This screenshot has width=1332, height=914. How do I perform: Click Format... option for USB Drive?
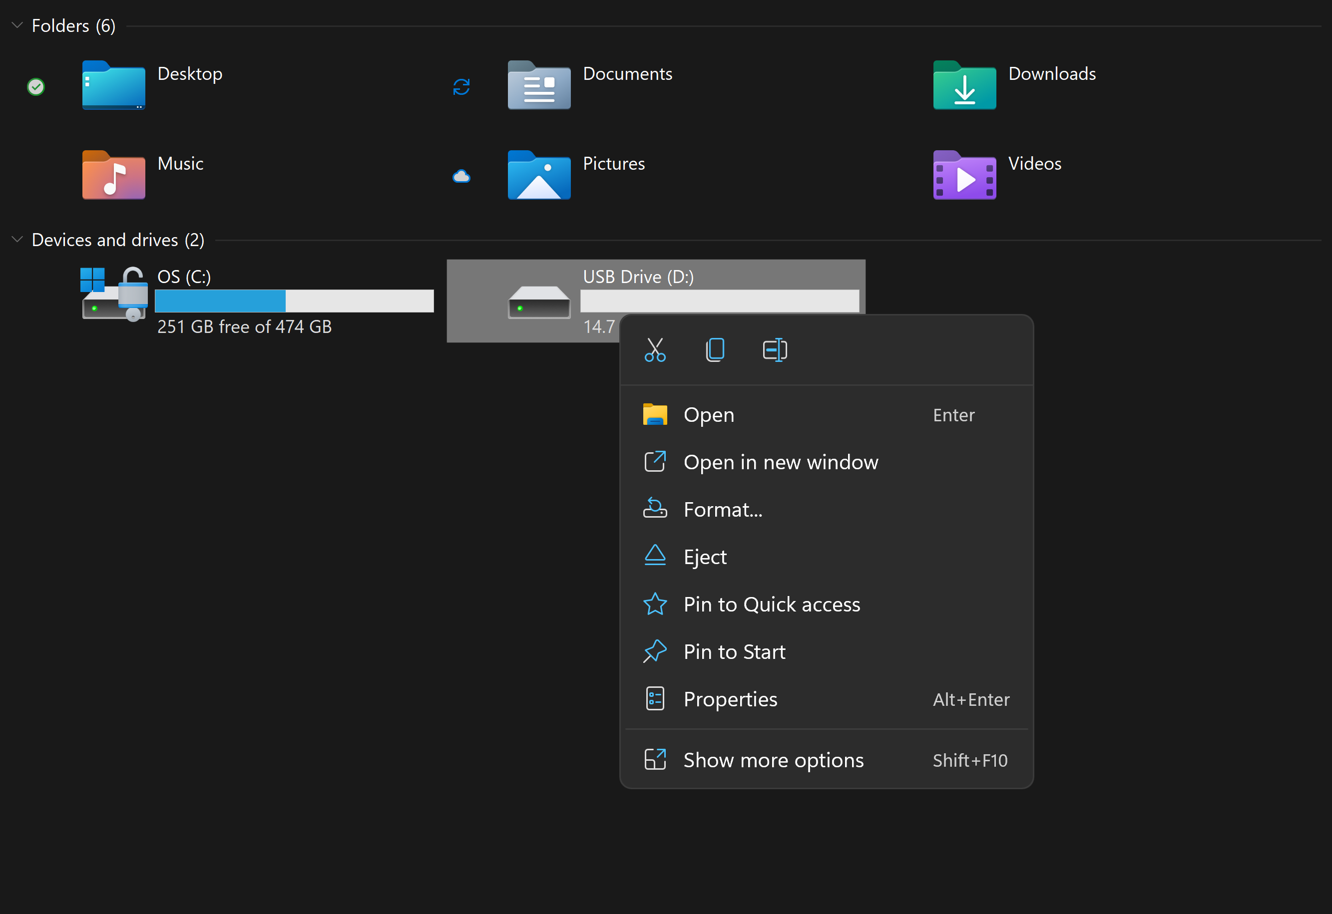point(723,509)
